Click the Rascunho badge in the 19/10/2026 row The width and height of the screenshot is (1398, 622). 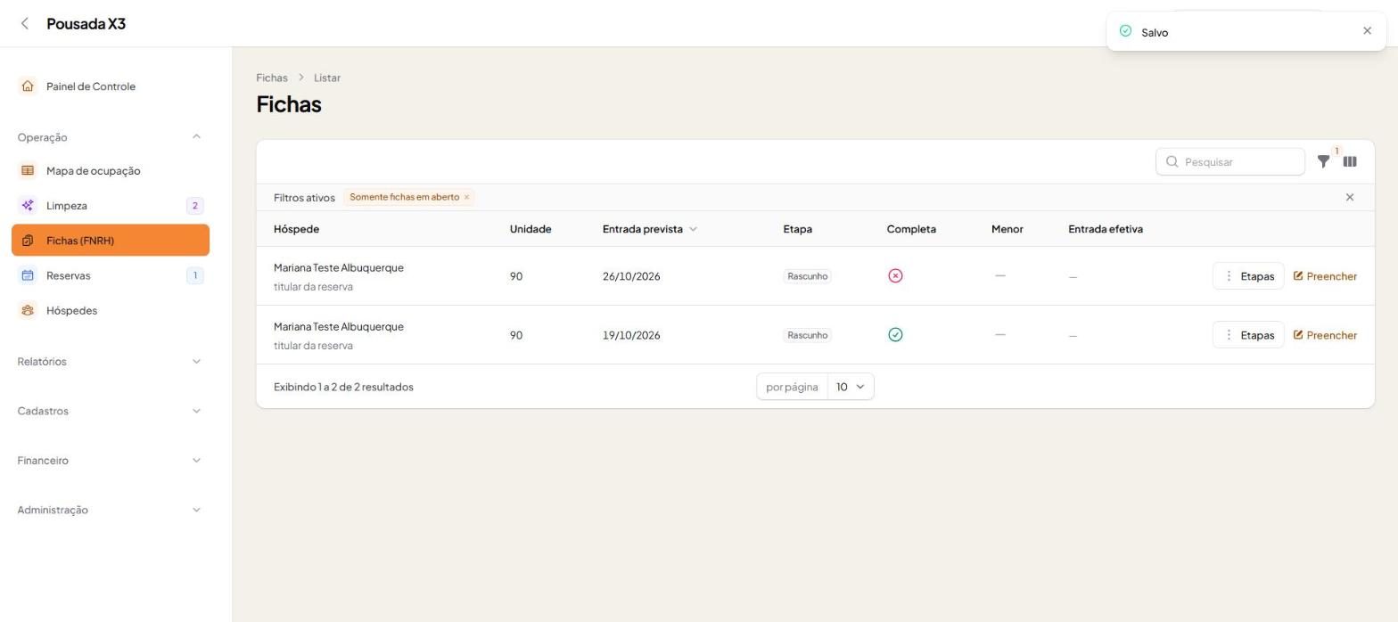[x=807, y=335]
